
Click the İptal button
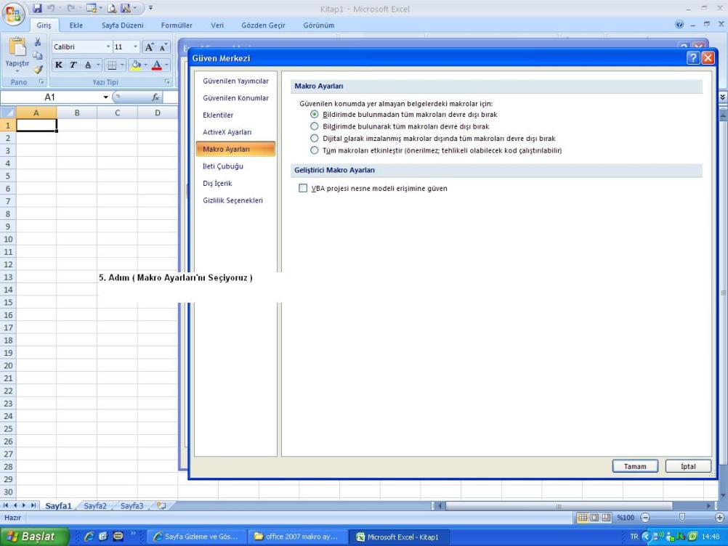(688, 467)
